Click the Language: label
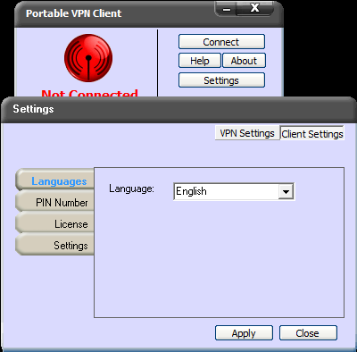Image resolution: width=357 pixels, height=352 pixels. (x=131, y=189)
